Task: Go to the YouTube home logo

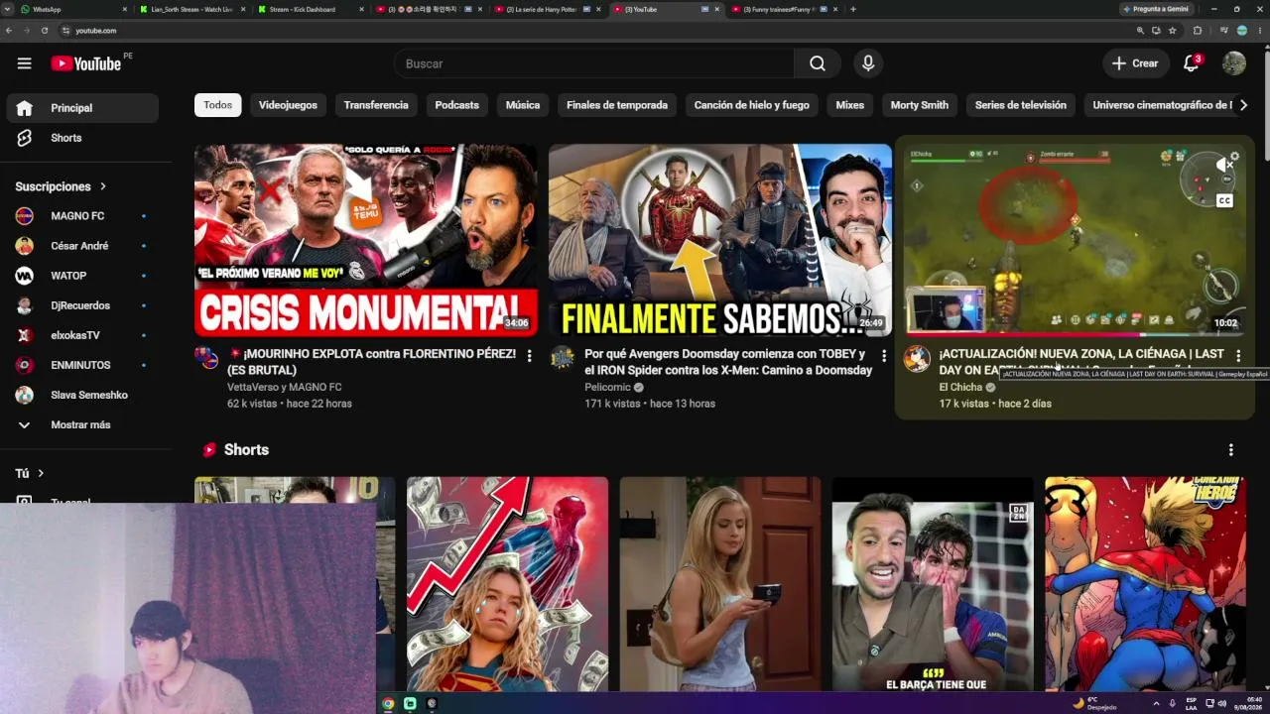Action: click(86, 63)
